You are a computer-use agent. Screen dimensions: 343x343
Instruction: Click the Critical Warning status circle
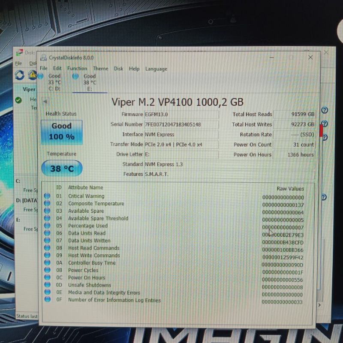[47, 196]
